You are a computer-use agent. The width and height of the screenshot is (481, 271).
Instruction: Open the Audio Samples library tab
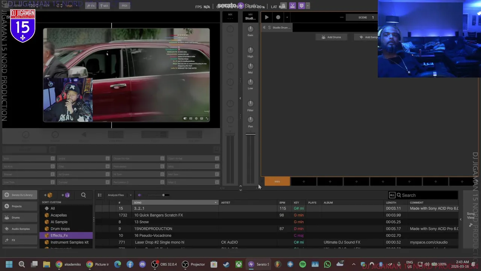pos(19,229)
